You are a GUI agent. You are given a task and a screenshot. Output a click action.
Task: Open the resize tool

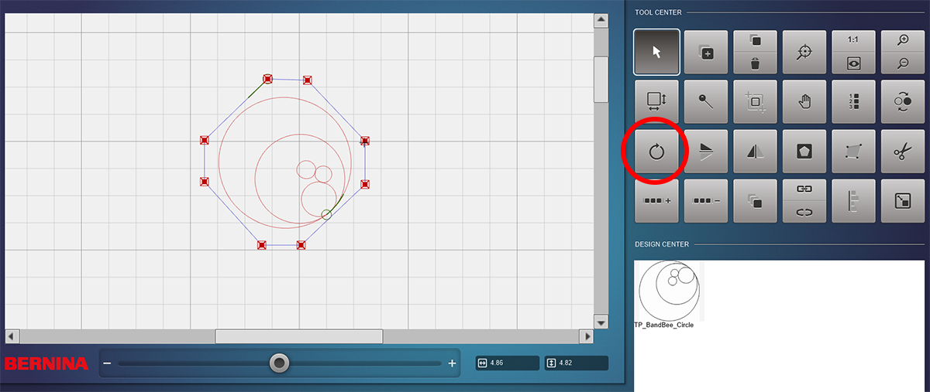(657, 101)
